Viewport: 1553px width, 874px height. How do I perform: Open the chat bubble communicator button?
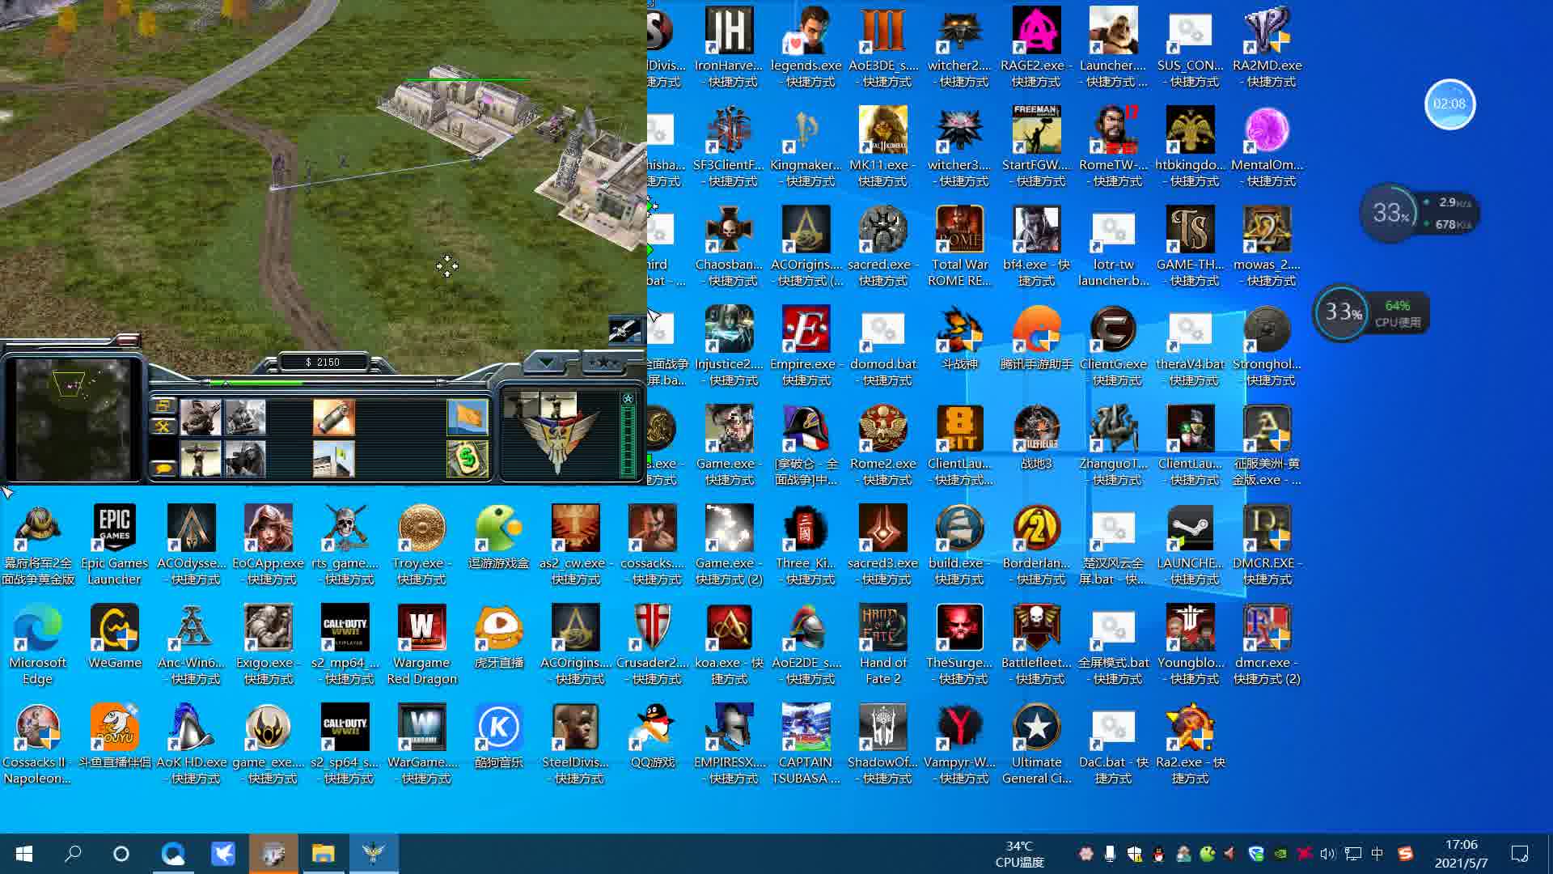pos(163,468)
